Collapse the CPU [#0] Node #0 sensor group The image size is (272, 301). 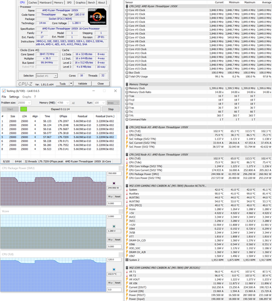[127, 127]
